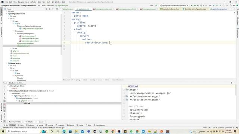Click Do Refactor button
The width and height of the screenshot is (239, 134).
[x=30, y=122]
